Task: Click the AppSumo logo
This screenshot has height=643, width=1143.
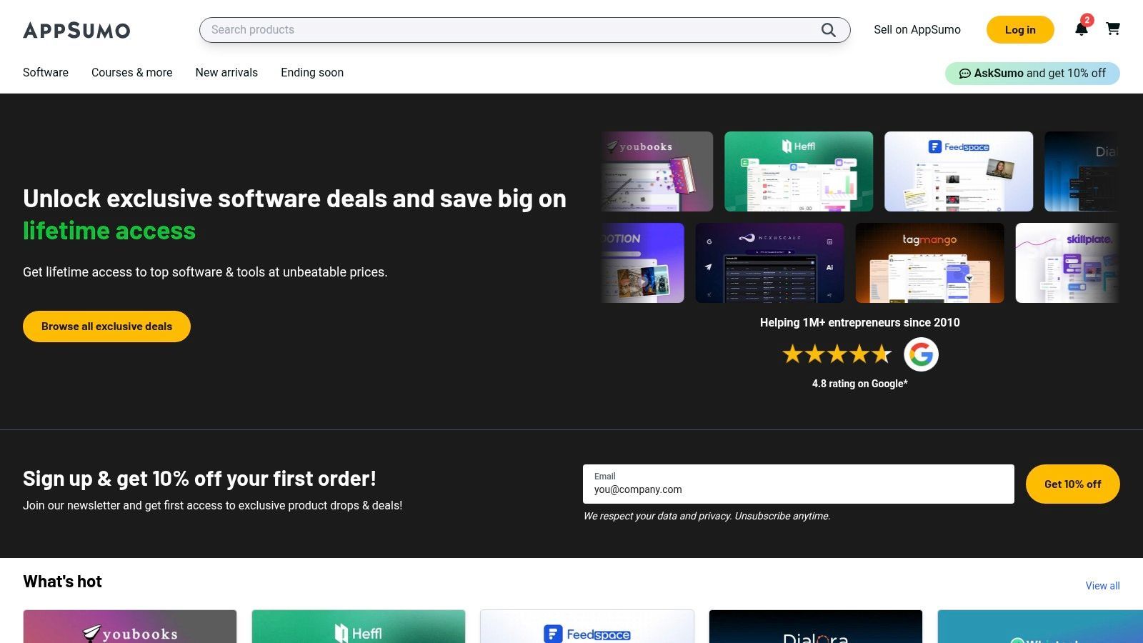Action: (x=76, y=30)
